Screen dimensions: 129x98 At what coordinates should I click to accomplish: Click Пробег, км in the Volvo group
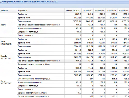click(22, 68)
